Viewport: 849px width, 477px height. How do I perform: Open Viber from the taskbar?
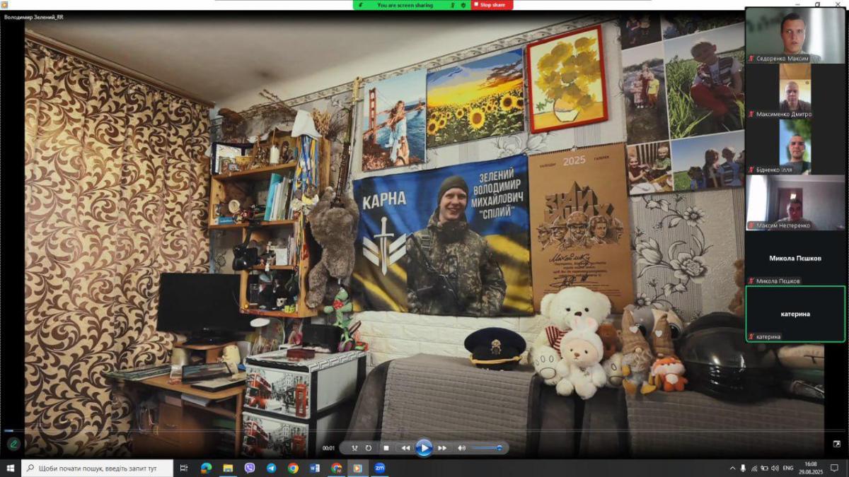[249, 468]
